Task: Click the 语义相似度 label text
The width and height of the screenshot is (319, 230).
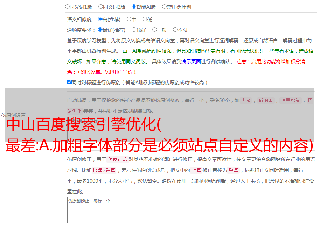Action: [x=79, y=20]
